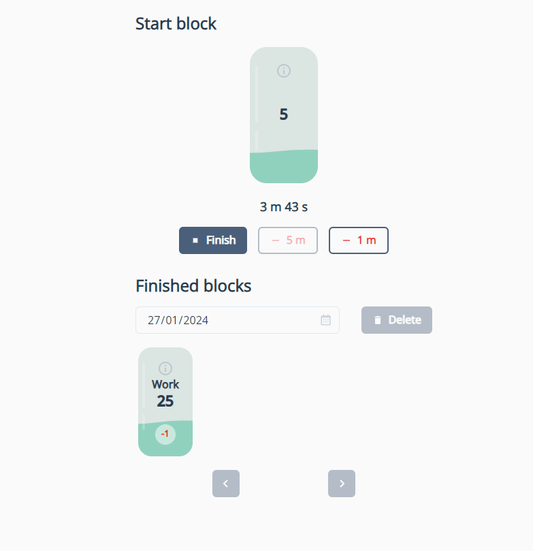Open the calendar picker icon
533x551 pixels.
pos(325,320)
